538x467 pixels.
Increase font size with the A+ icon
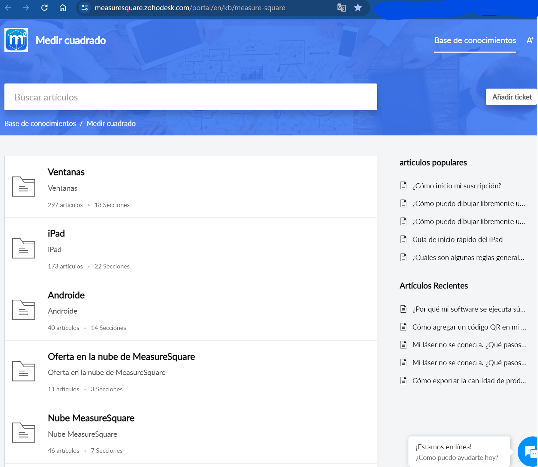tap(530, 40)
